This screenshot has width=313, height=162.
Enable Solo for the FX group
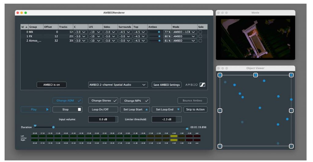(x=200, y=36)
